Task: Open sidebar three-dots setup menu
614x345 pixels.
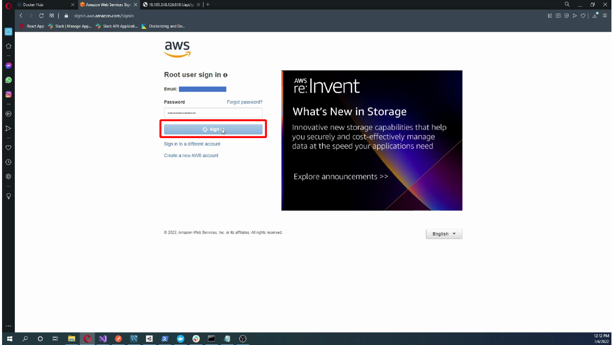Action: (8, 326)
